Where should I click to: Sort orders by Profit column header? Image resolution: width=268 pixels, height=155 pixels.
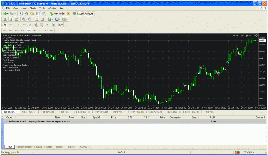pos(212,117)
